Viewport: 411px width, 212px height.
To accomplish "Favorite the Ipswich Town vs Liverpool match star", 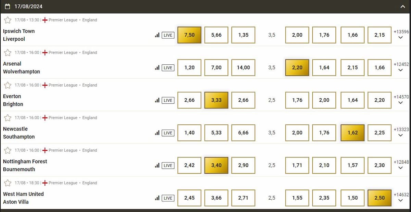I will [x=8, y=20].
